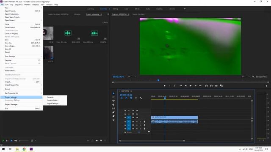Viewport: 271px width, 152px height.
Task: Open Program monitor wrench settings
Action: pyautogui.click(x=253, y=77)
